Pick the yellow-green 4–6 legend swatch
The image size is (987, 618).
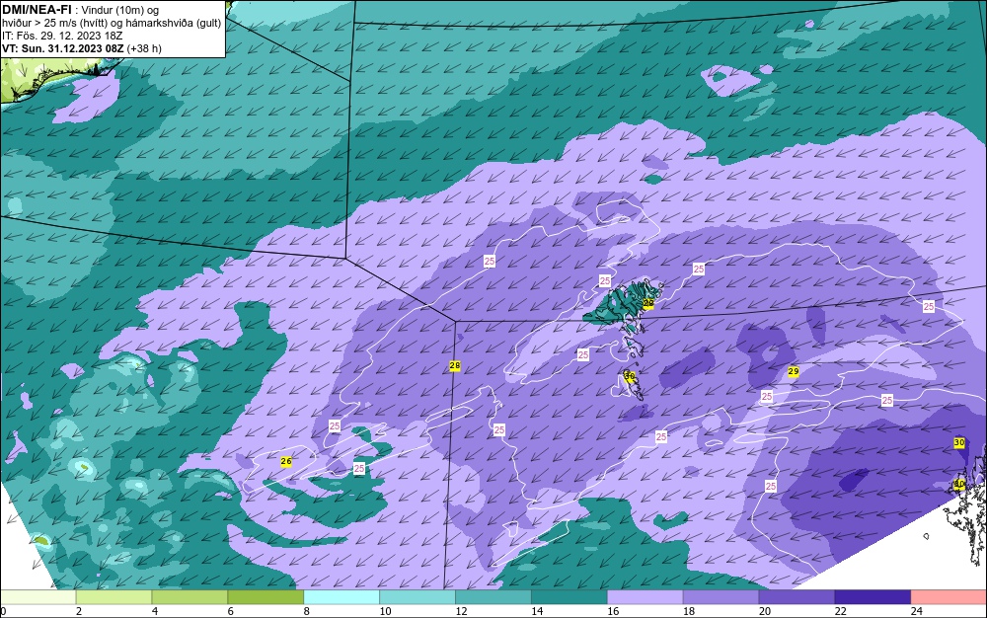pos(190,597)
